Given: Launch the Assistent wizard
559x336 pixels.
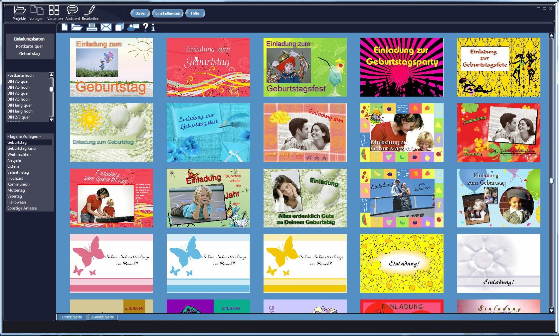Looking at the screenshot, I should [x=73, y=13].
